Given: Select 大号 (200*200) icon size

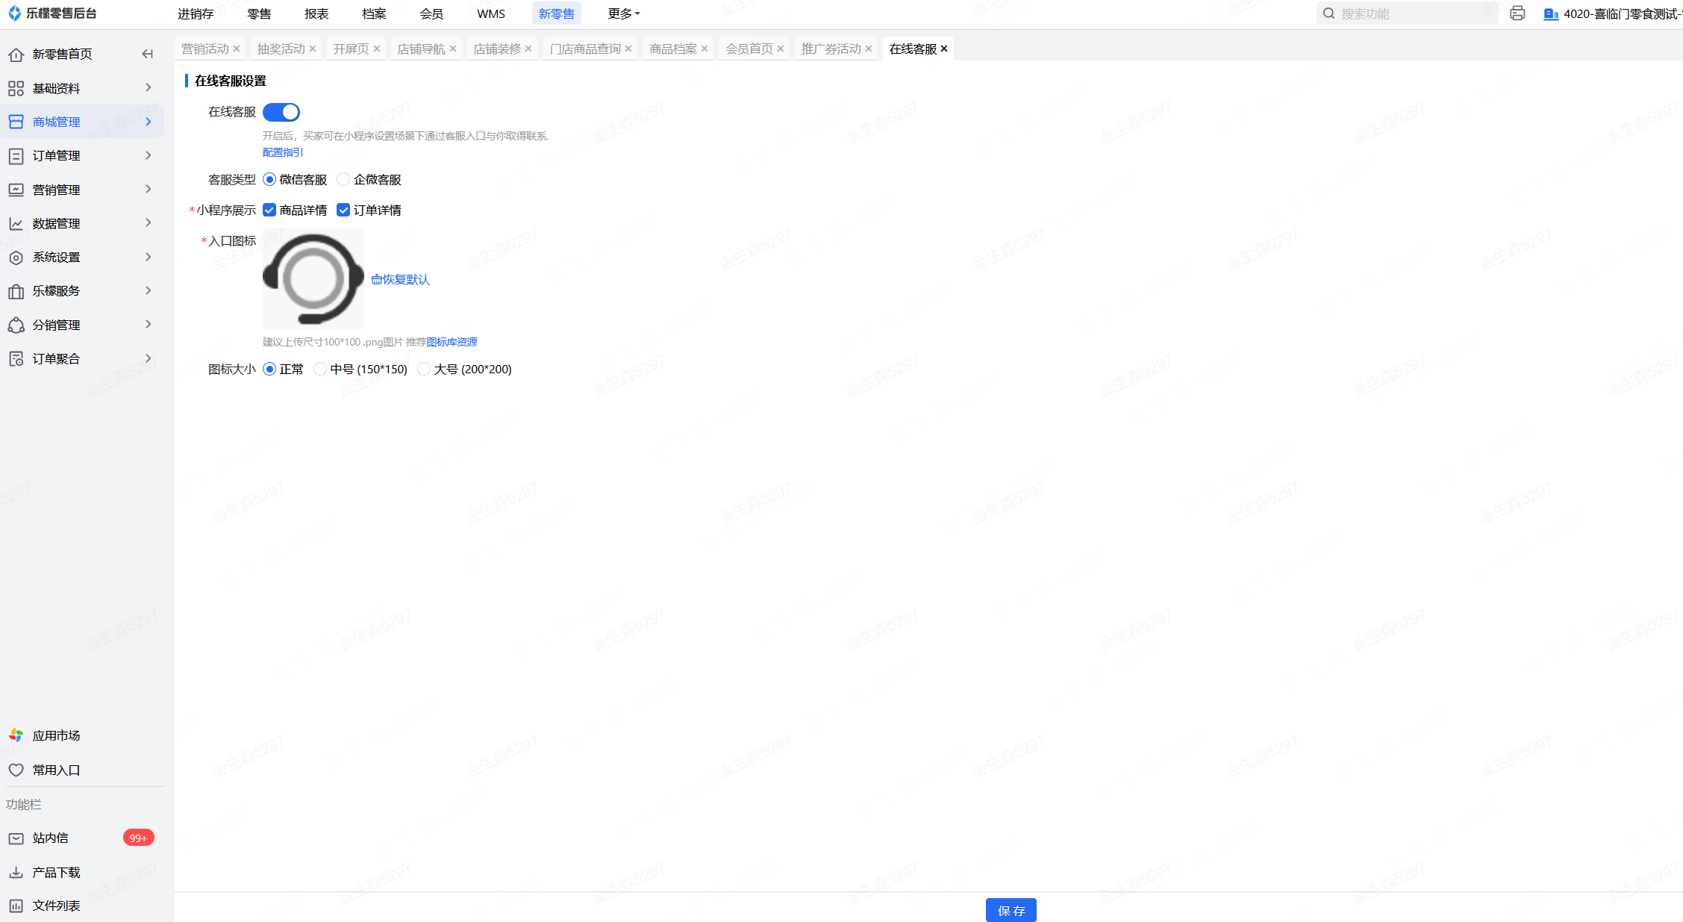Looking at the screenshot, I should click(x=424, y=369).
